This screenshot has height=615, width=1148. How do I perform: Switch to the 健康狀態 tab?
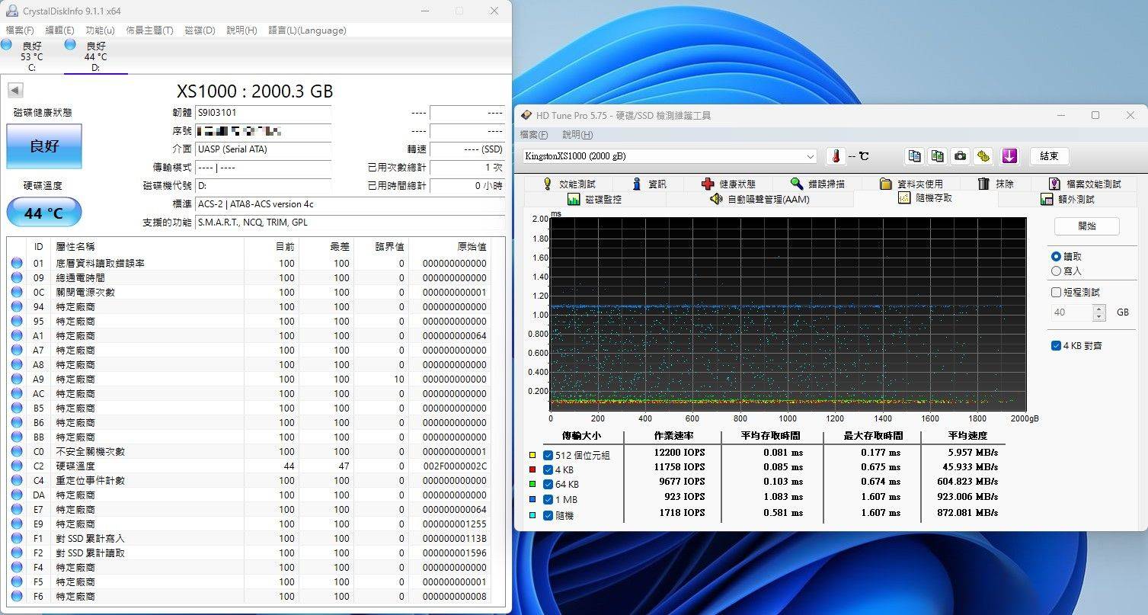pyautogui.click(x=728, y=184)
